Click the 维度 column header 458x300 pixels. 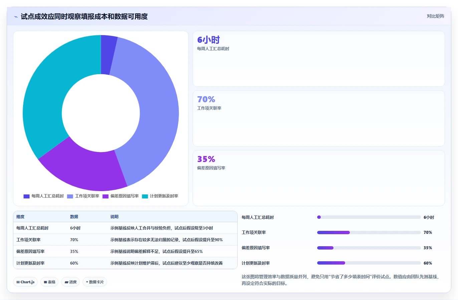[x=20, y=217]
